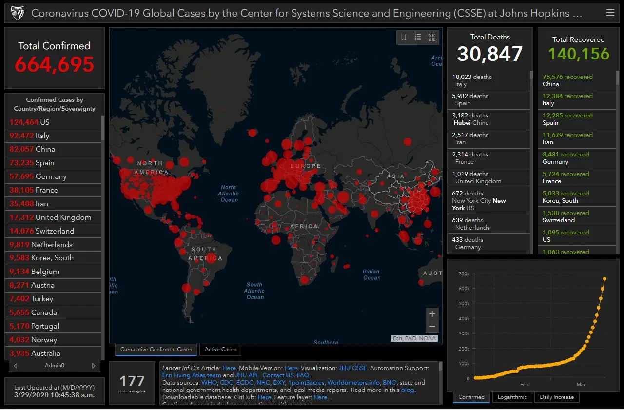624x410 pixels.
Task: Go to previous Admin list page
Action: point(16,365)
